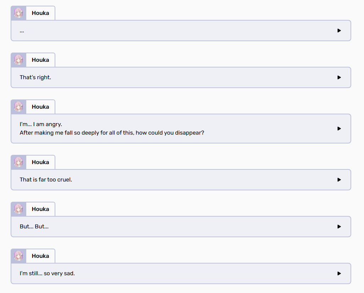Select Houka name tab over "That's right."
Image resolution: width=364 pixels, height=293 pixels.
[x=40, y=60]
